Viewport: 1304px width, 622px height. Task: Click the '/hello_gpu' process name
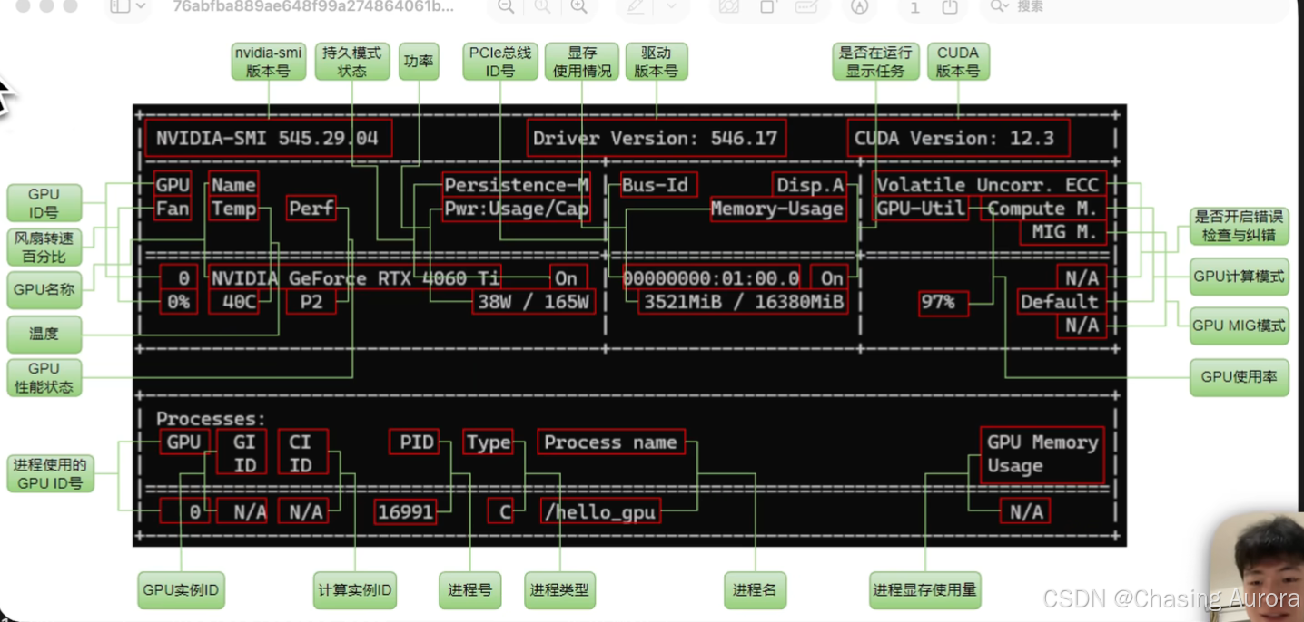(599, 512)
